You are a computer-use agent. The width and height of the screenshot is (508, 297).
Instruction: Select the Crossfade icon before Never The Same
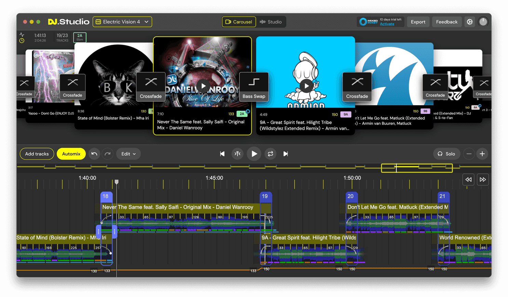coord(151,86)
